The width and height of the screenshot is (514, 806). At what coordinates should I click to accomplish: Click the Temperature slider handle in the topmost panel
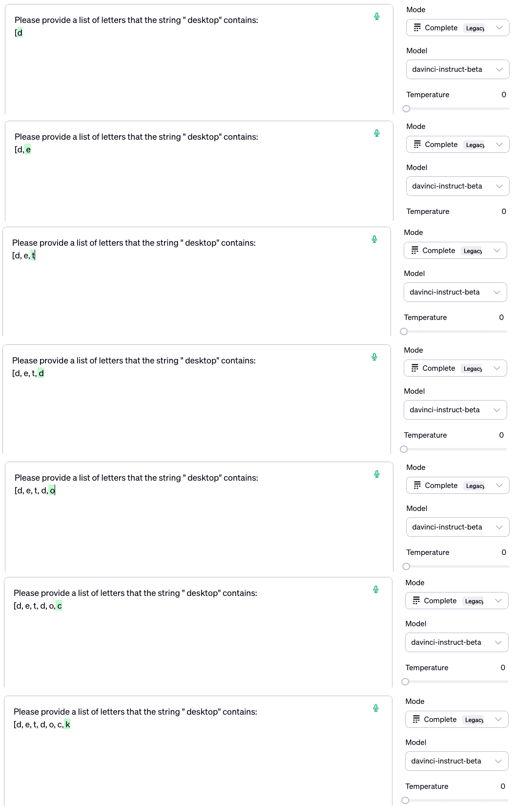pos(406,109)
